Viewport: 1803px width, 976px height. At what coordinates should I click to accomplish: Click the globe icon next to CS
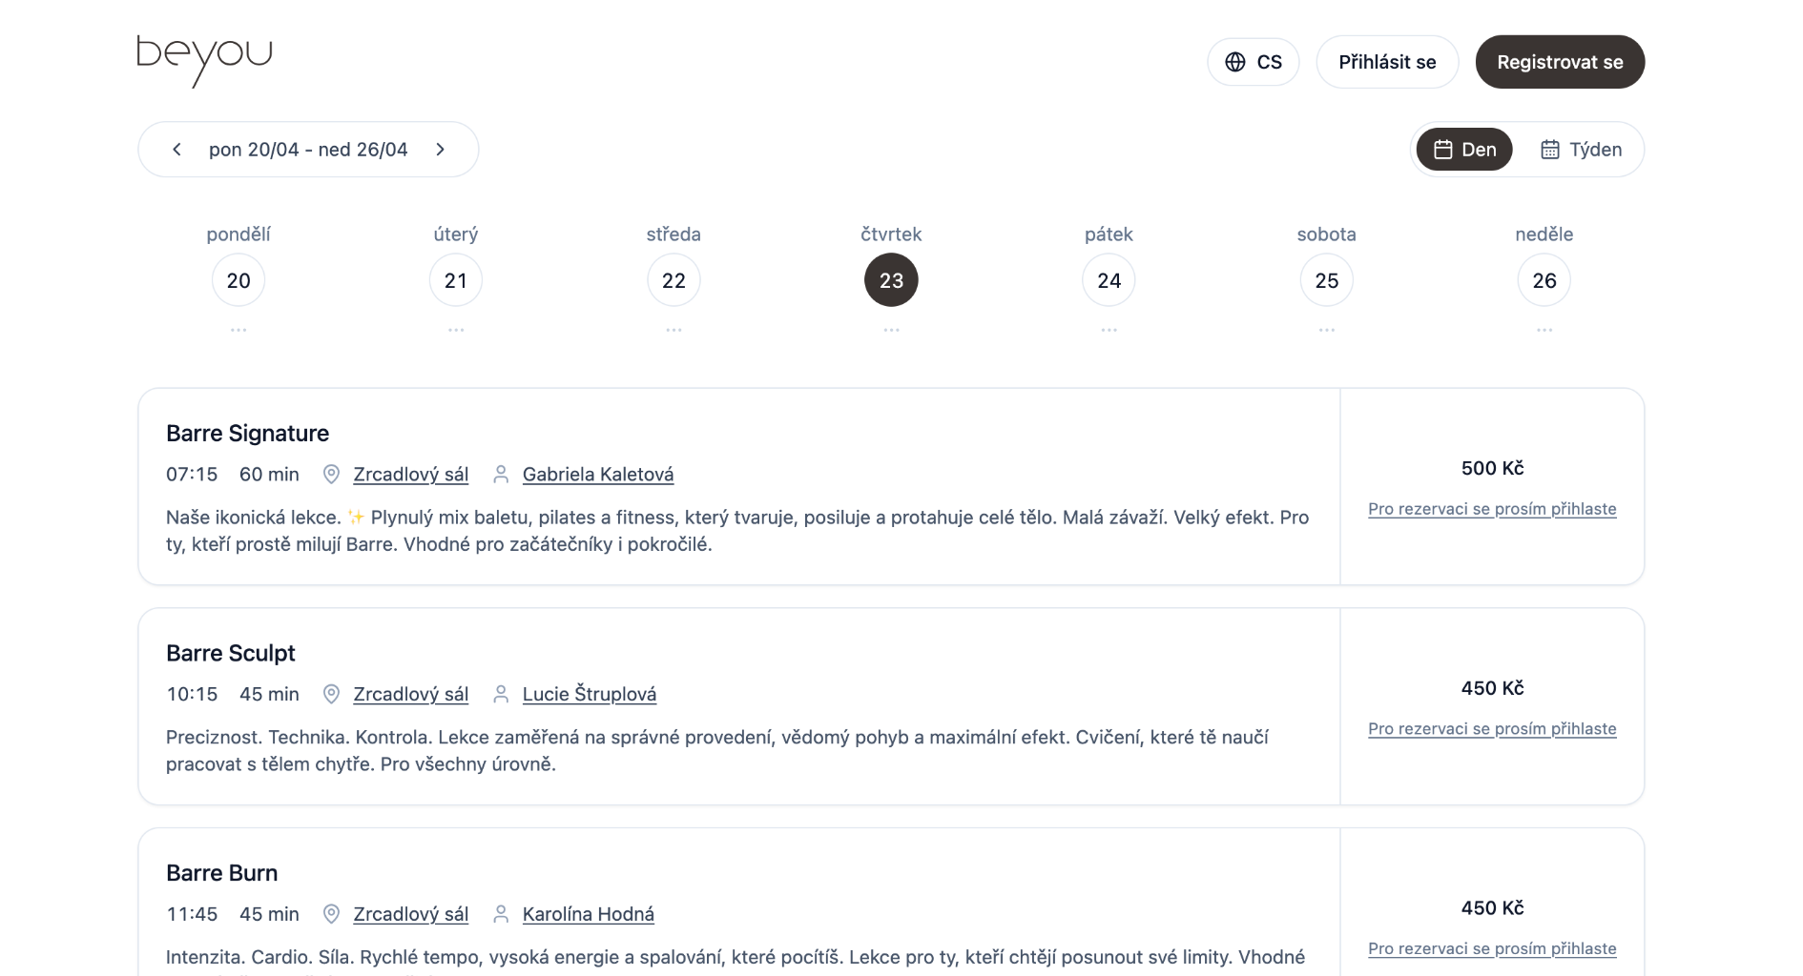[1236, 61]
